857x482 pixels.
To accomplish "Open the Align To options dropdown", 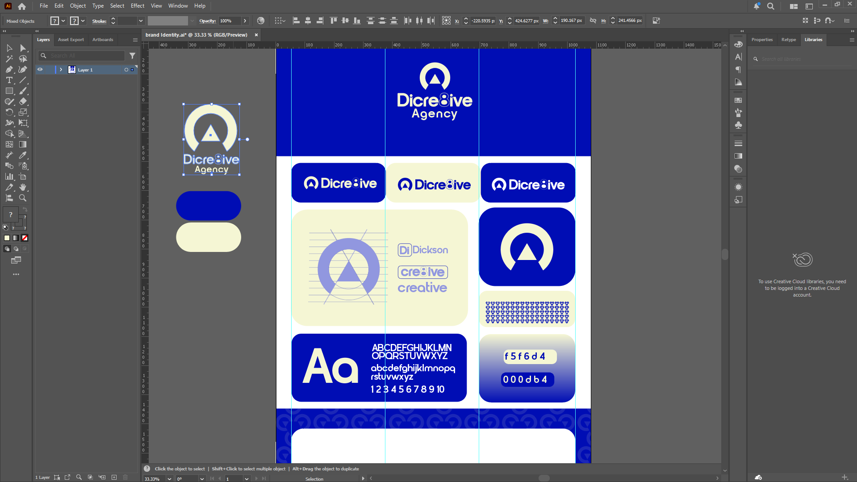I will [280, 21].
